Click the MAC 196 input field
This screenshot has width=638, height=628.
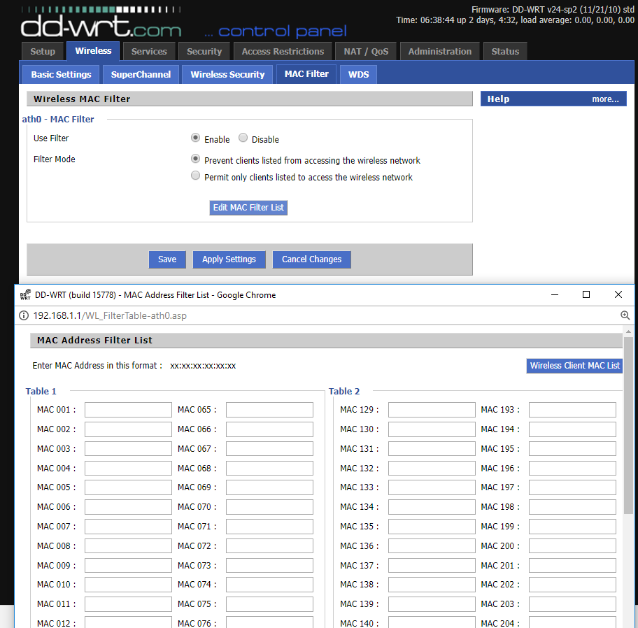[572, 468]
